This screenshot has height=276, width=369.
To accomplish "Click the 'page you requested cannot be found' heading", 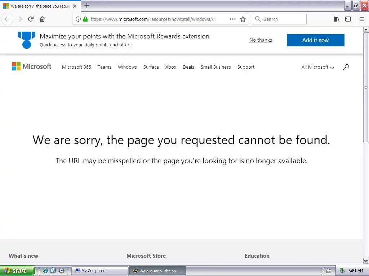I will click(181, 140).
